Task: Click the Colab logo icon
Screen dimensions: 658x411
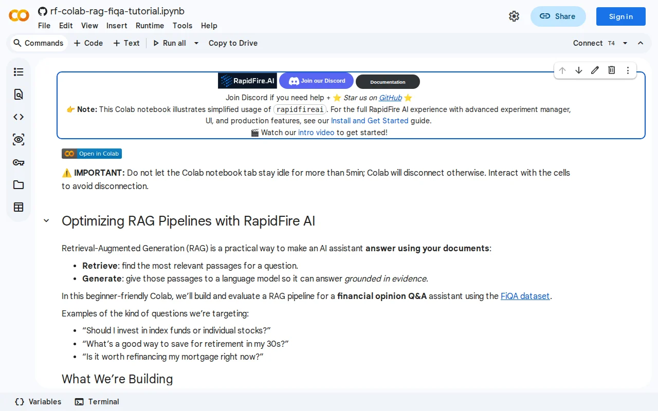Action: 19,16
